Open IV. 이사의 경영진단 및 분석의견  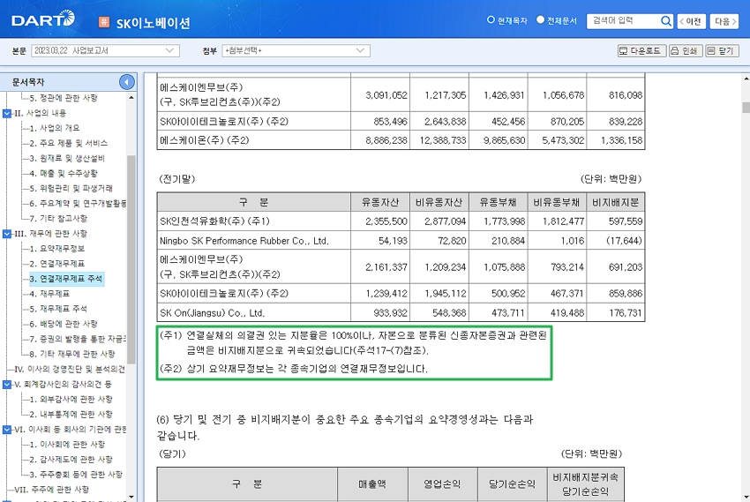tap(70, 369)
